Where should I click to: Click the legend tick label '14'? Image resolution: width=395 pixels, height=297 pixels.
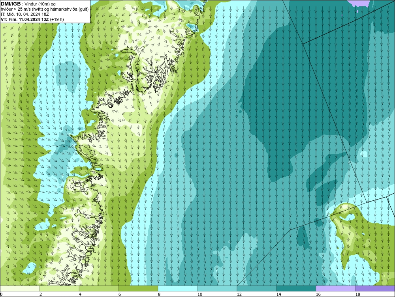[278, 294]
